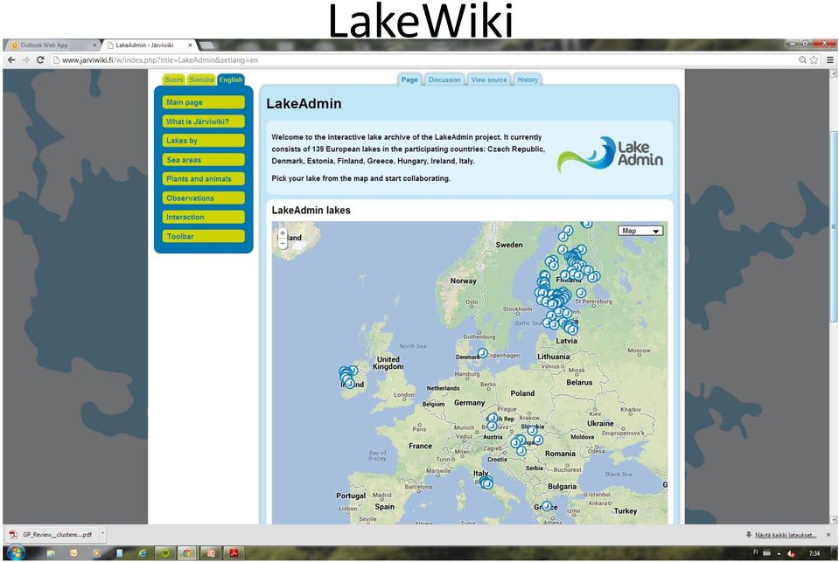Dismiss the downloads bar with X
This screenshot has height=562, width=839.
point(829,535)
